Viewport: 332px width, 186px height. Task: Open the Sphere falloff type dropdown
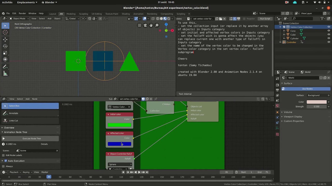pos(120,164)
